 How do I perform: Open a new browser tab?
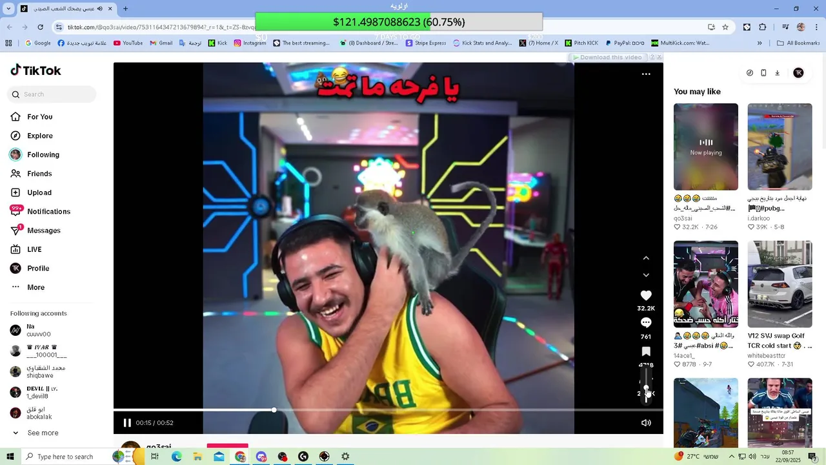[x=125, y=8]
